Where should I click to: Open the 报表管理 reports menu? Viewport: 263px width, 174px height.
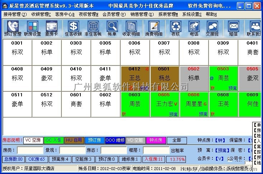(168, 14)
